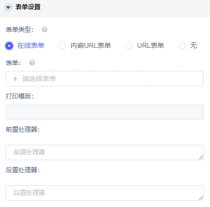The height and width of the screenshot is (207, 210).
Task: Click the 在线表单 option text
Action: [31, 45]
